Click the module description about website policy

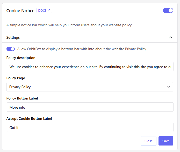pyautogui.click(x=69, y=25)
